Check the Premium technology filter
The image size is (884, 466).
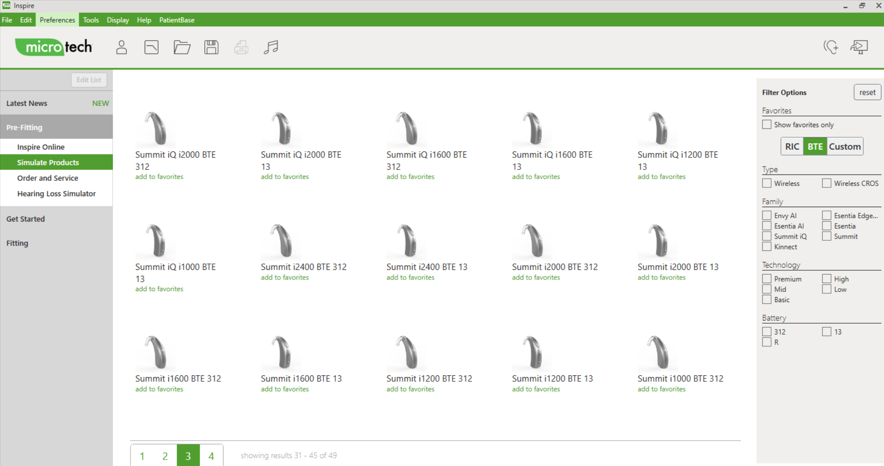767,279
